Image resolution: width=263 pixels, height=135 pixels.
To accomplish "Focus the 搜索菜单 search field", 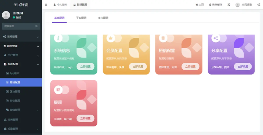I will (18, 26).
